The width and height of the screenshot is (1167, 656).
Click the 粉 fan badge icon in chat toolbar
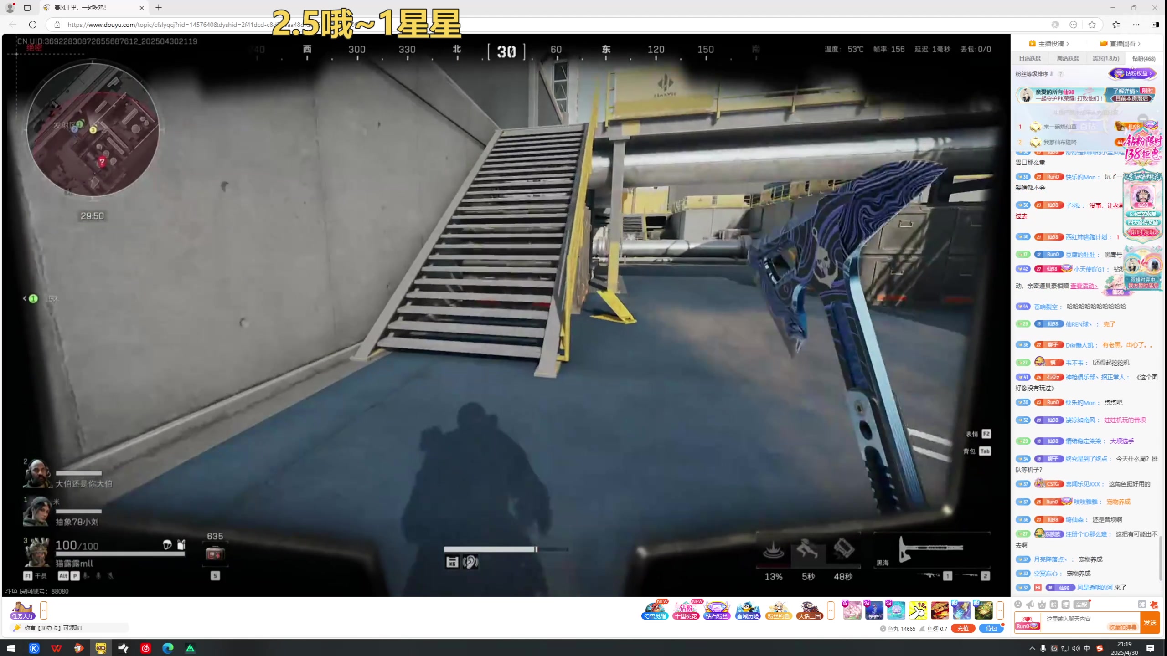point(1053,605)
